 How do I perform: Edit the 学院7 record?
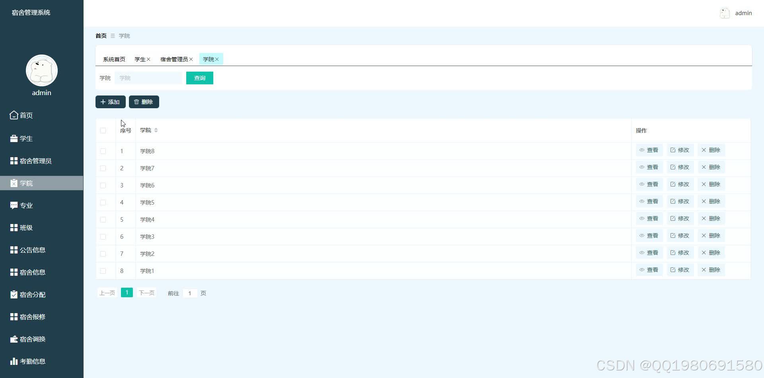coord(680,167)
